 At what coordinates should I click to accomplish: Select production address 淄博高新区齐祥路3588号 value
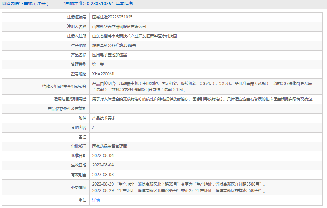click(114, 46)
